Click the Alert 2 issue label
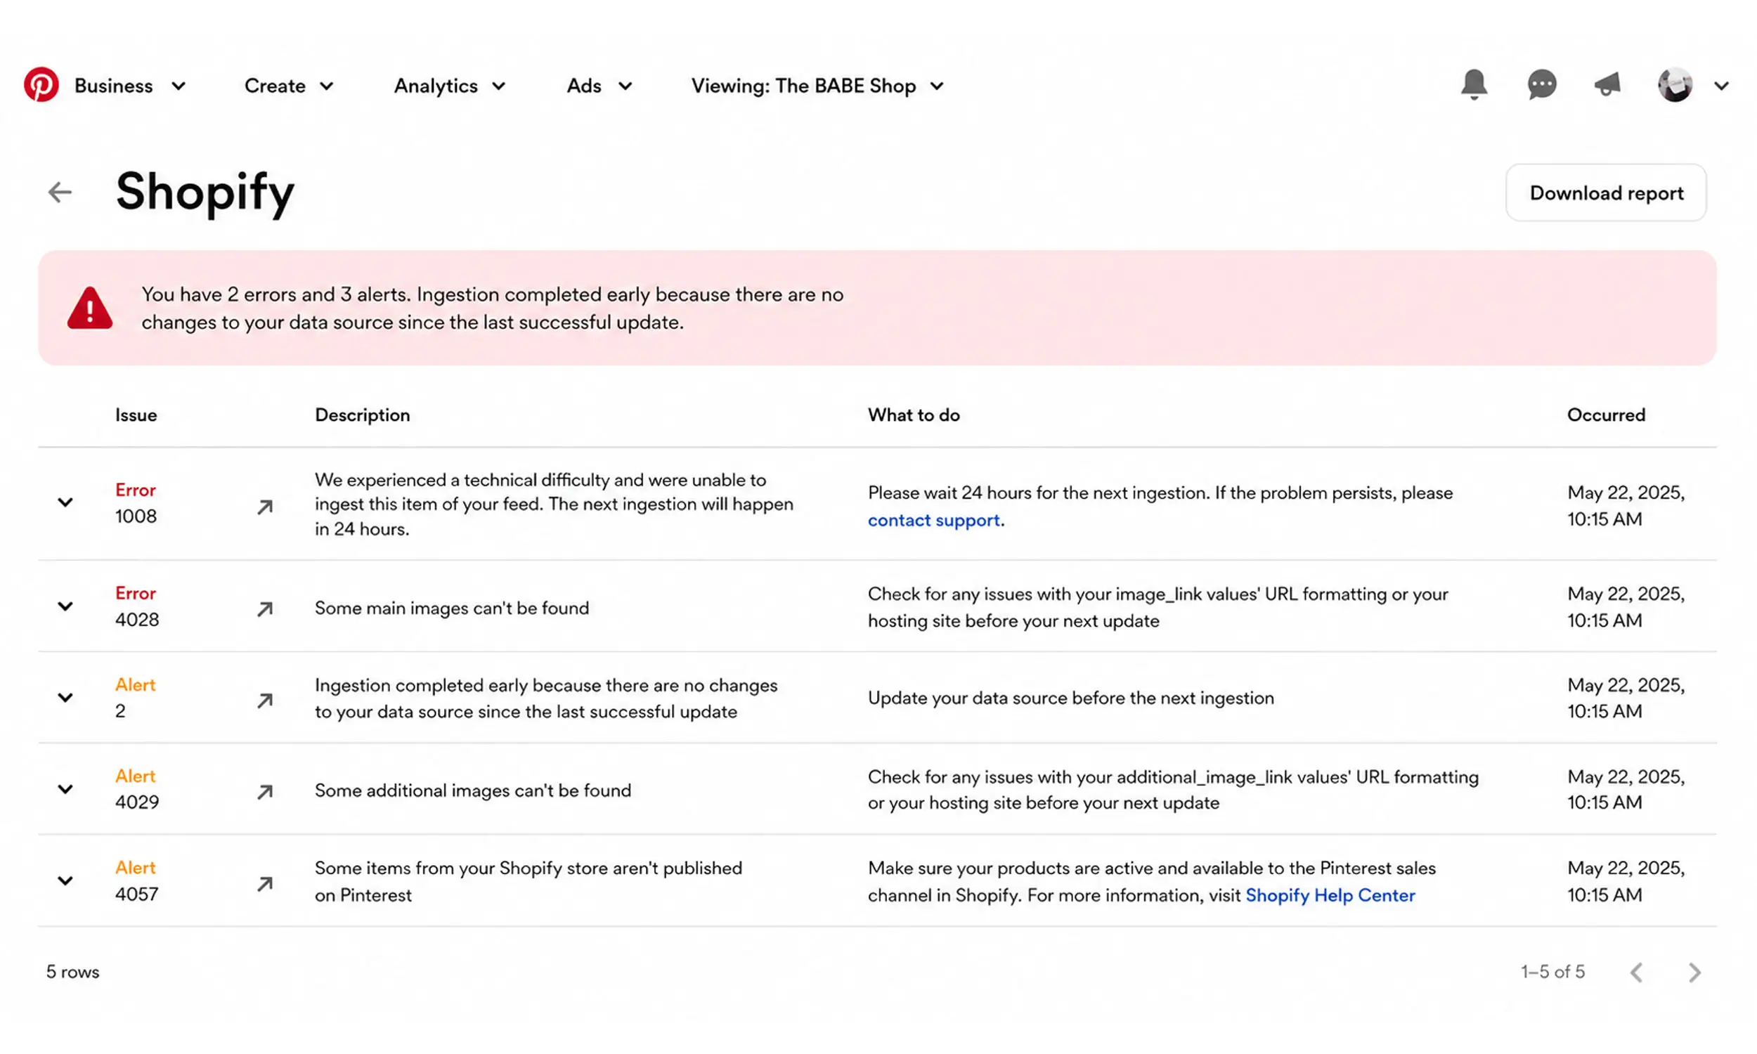 (135, 698)
